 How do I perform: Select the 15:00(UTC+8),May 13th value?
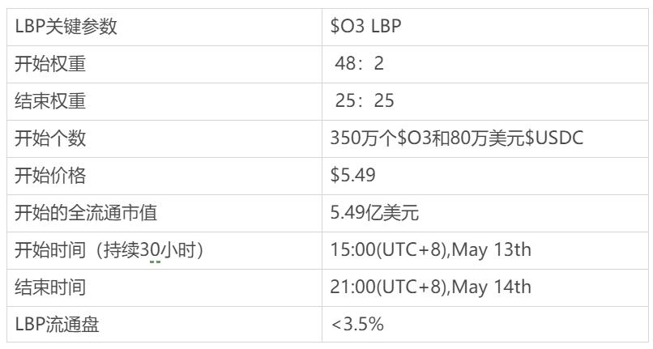(430, 250)
